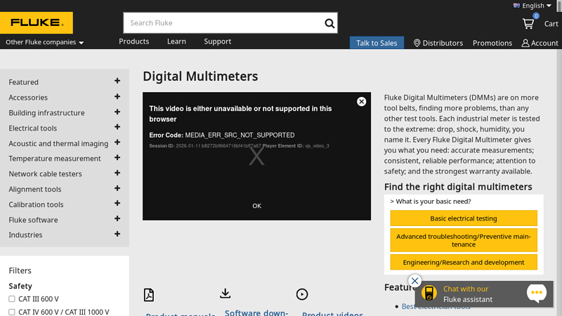Expand the Building infrastructure category
Image resolution: width=562 pixels, height=316 pixels.
coord(117,112)
